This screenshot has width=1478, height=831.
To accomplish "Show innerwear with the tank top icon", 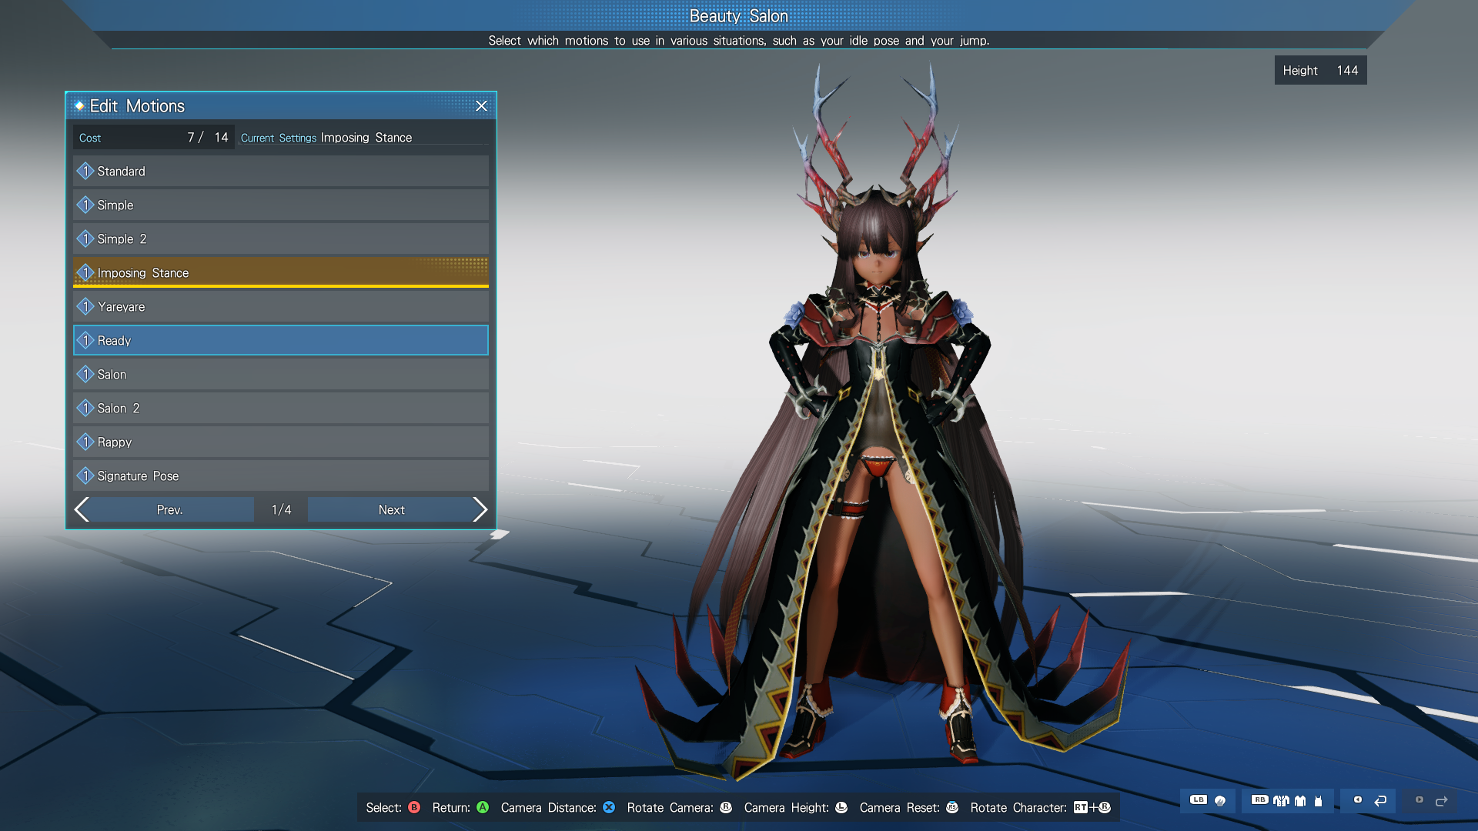I will pyautogui.click(x=1318, y=801).
